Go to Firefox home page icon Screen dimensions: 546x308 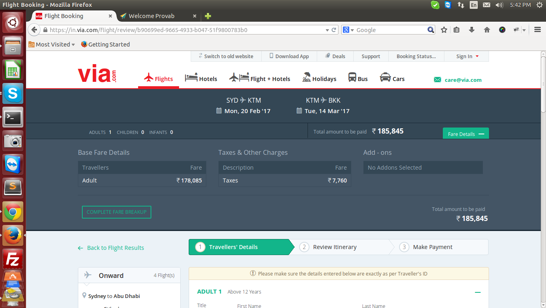(487, 30)
